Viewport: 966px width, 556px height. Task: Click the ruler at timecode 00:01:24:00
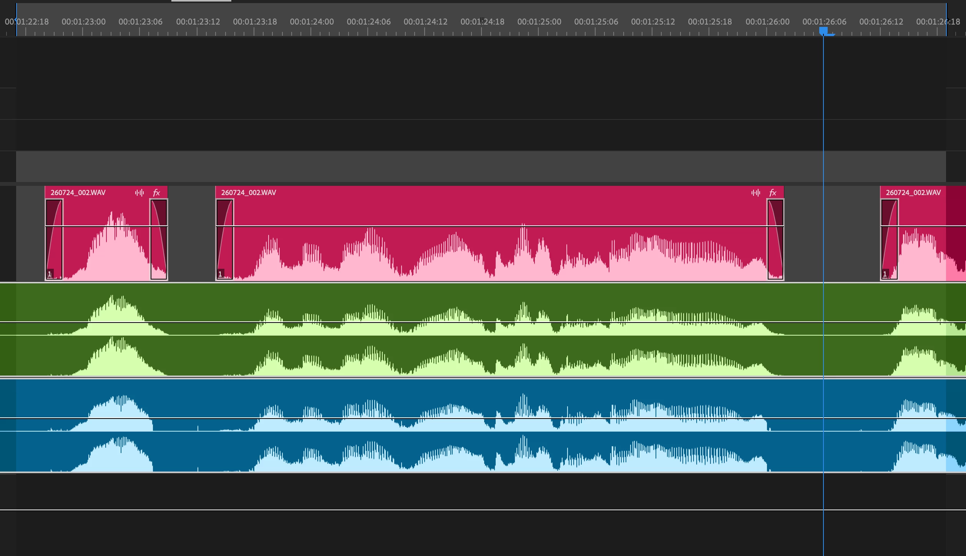click(312, 22)
